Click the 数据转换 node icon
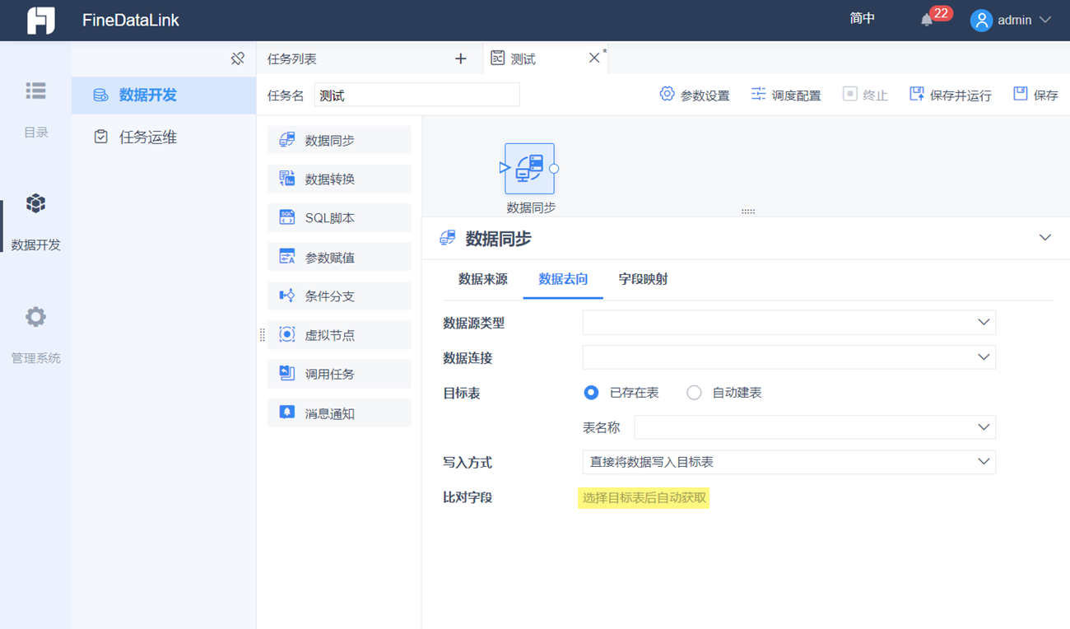Viewport: 1070px width, 629px height. (x=286, y=179)
